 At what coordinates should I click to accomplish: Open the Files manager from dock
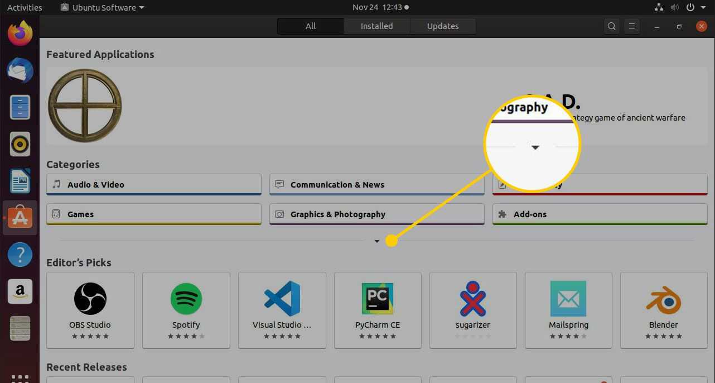click(x=20, y=107)
